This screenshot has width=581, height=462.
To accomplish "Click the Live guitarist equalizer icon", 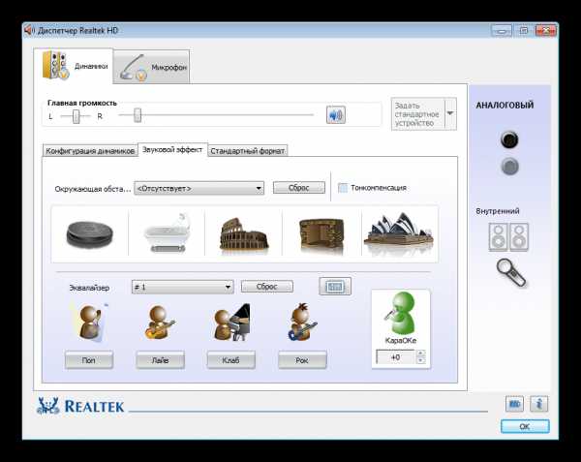I will tap(160, 323).
